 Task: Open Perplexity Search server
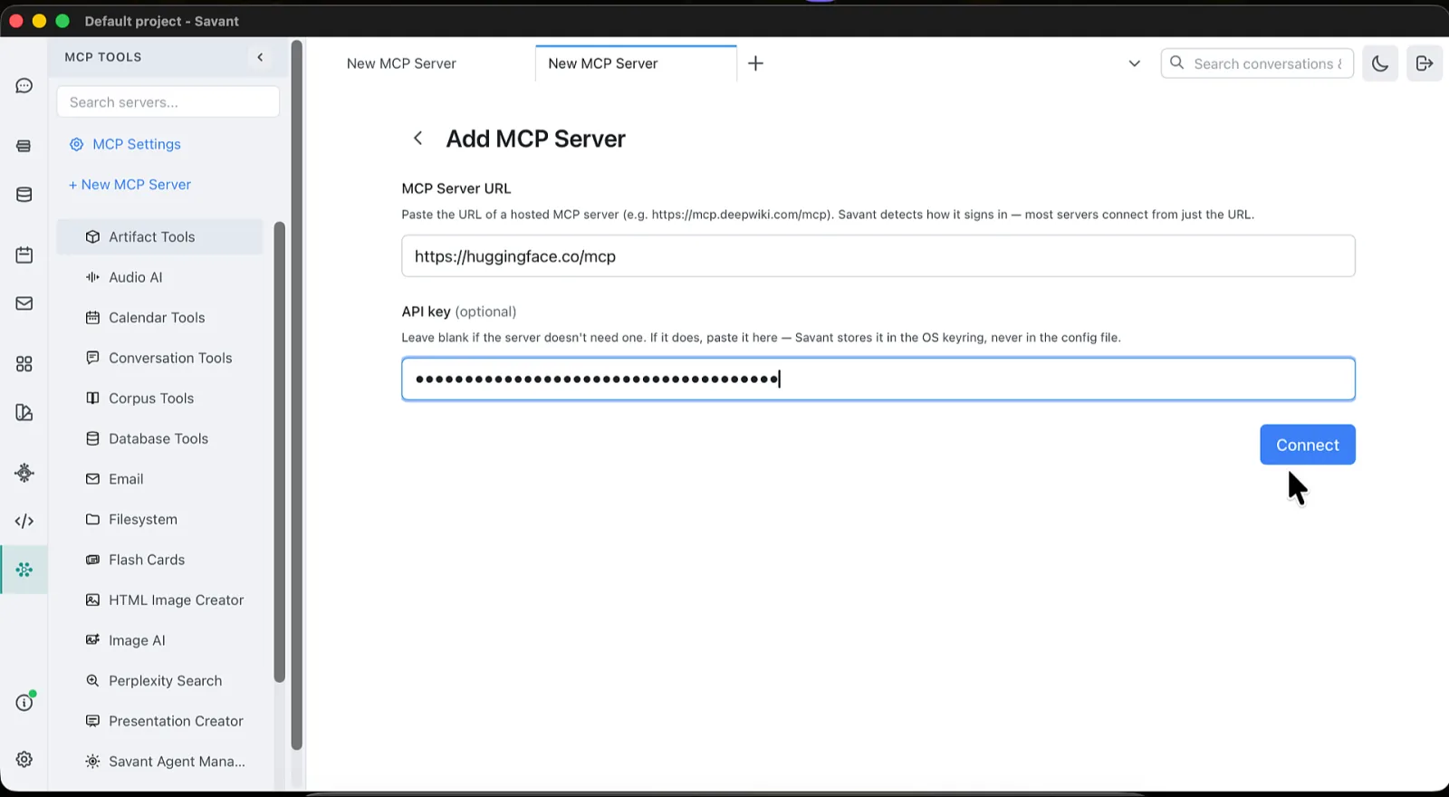160,681
